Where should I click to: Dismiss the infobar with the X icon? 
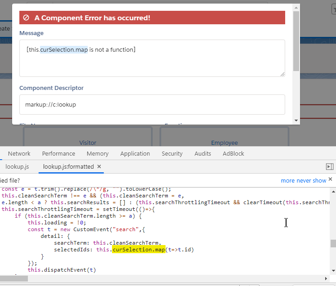pos(330,179)
